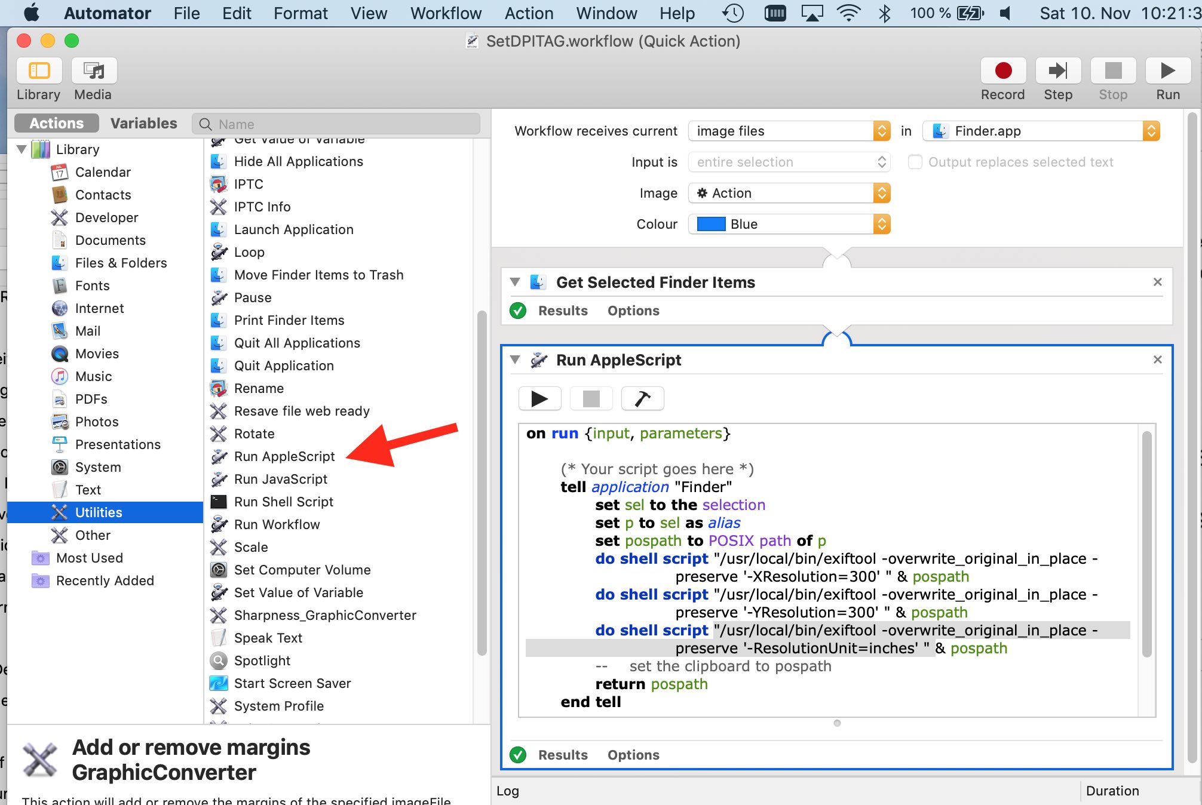
Task: Select Run Shell Script action
Action: pyautogui.click(x=283, y=502)
